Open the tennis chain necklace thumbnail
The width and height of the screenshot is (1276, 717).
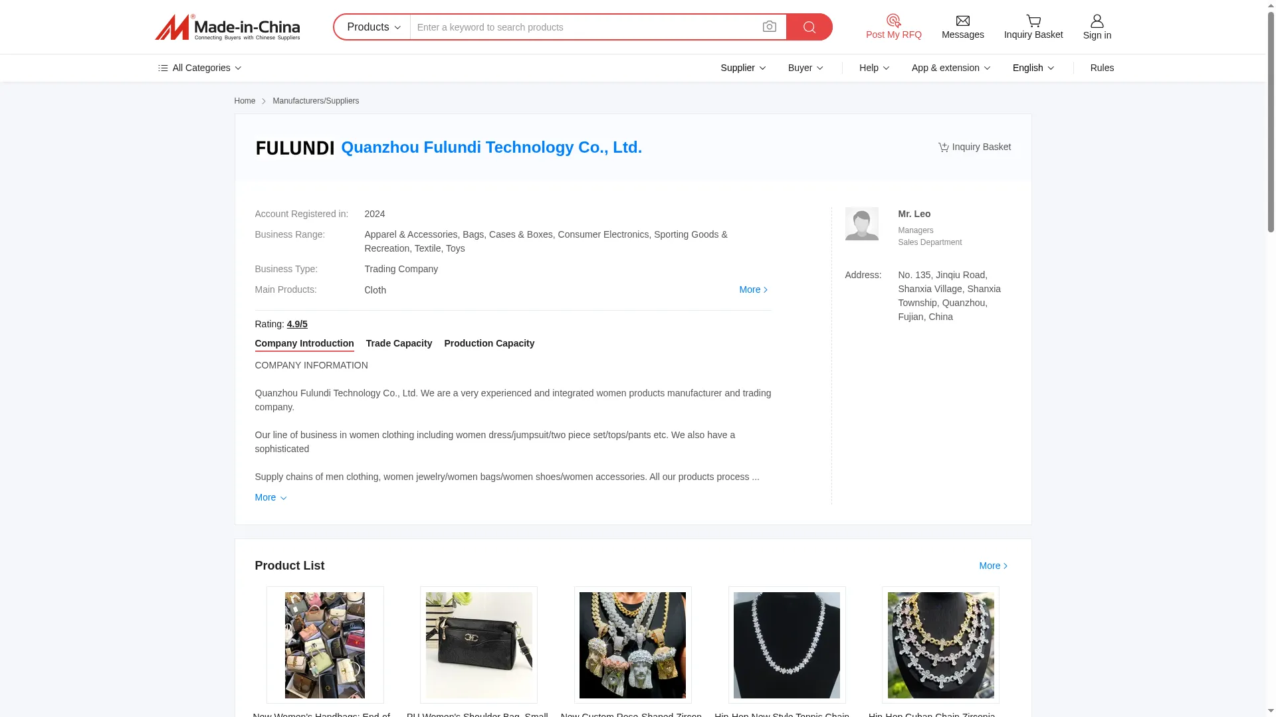coord(787,645)
